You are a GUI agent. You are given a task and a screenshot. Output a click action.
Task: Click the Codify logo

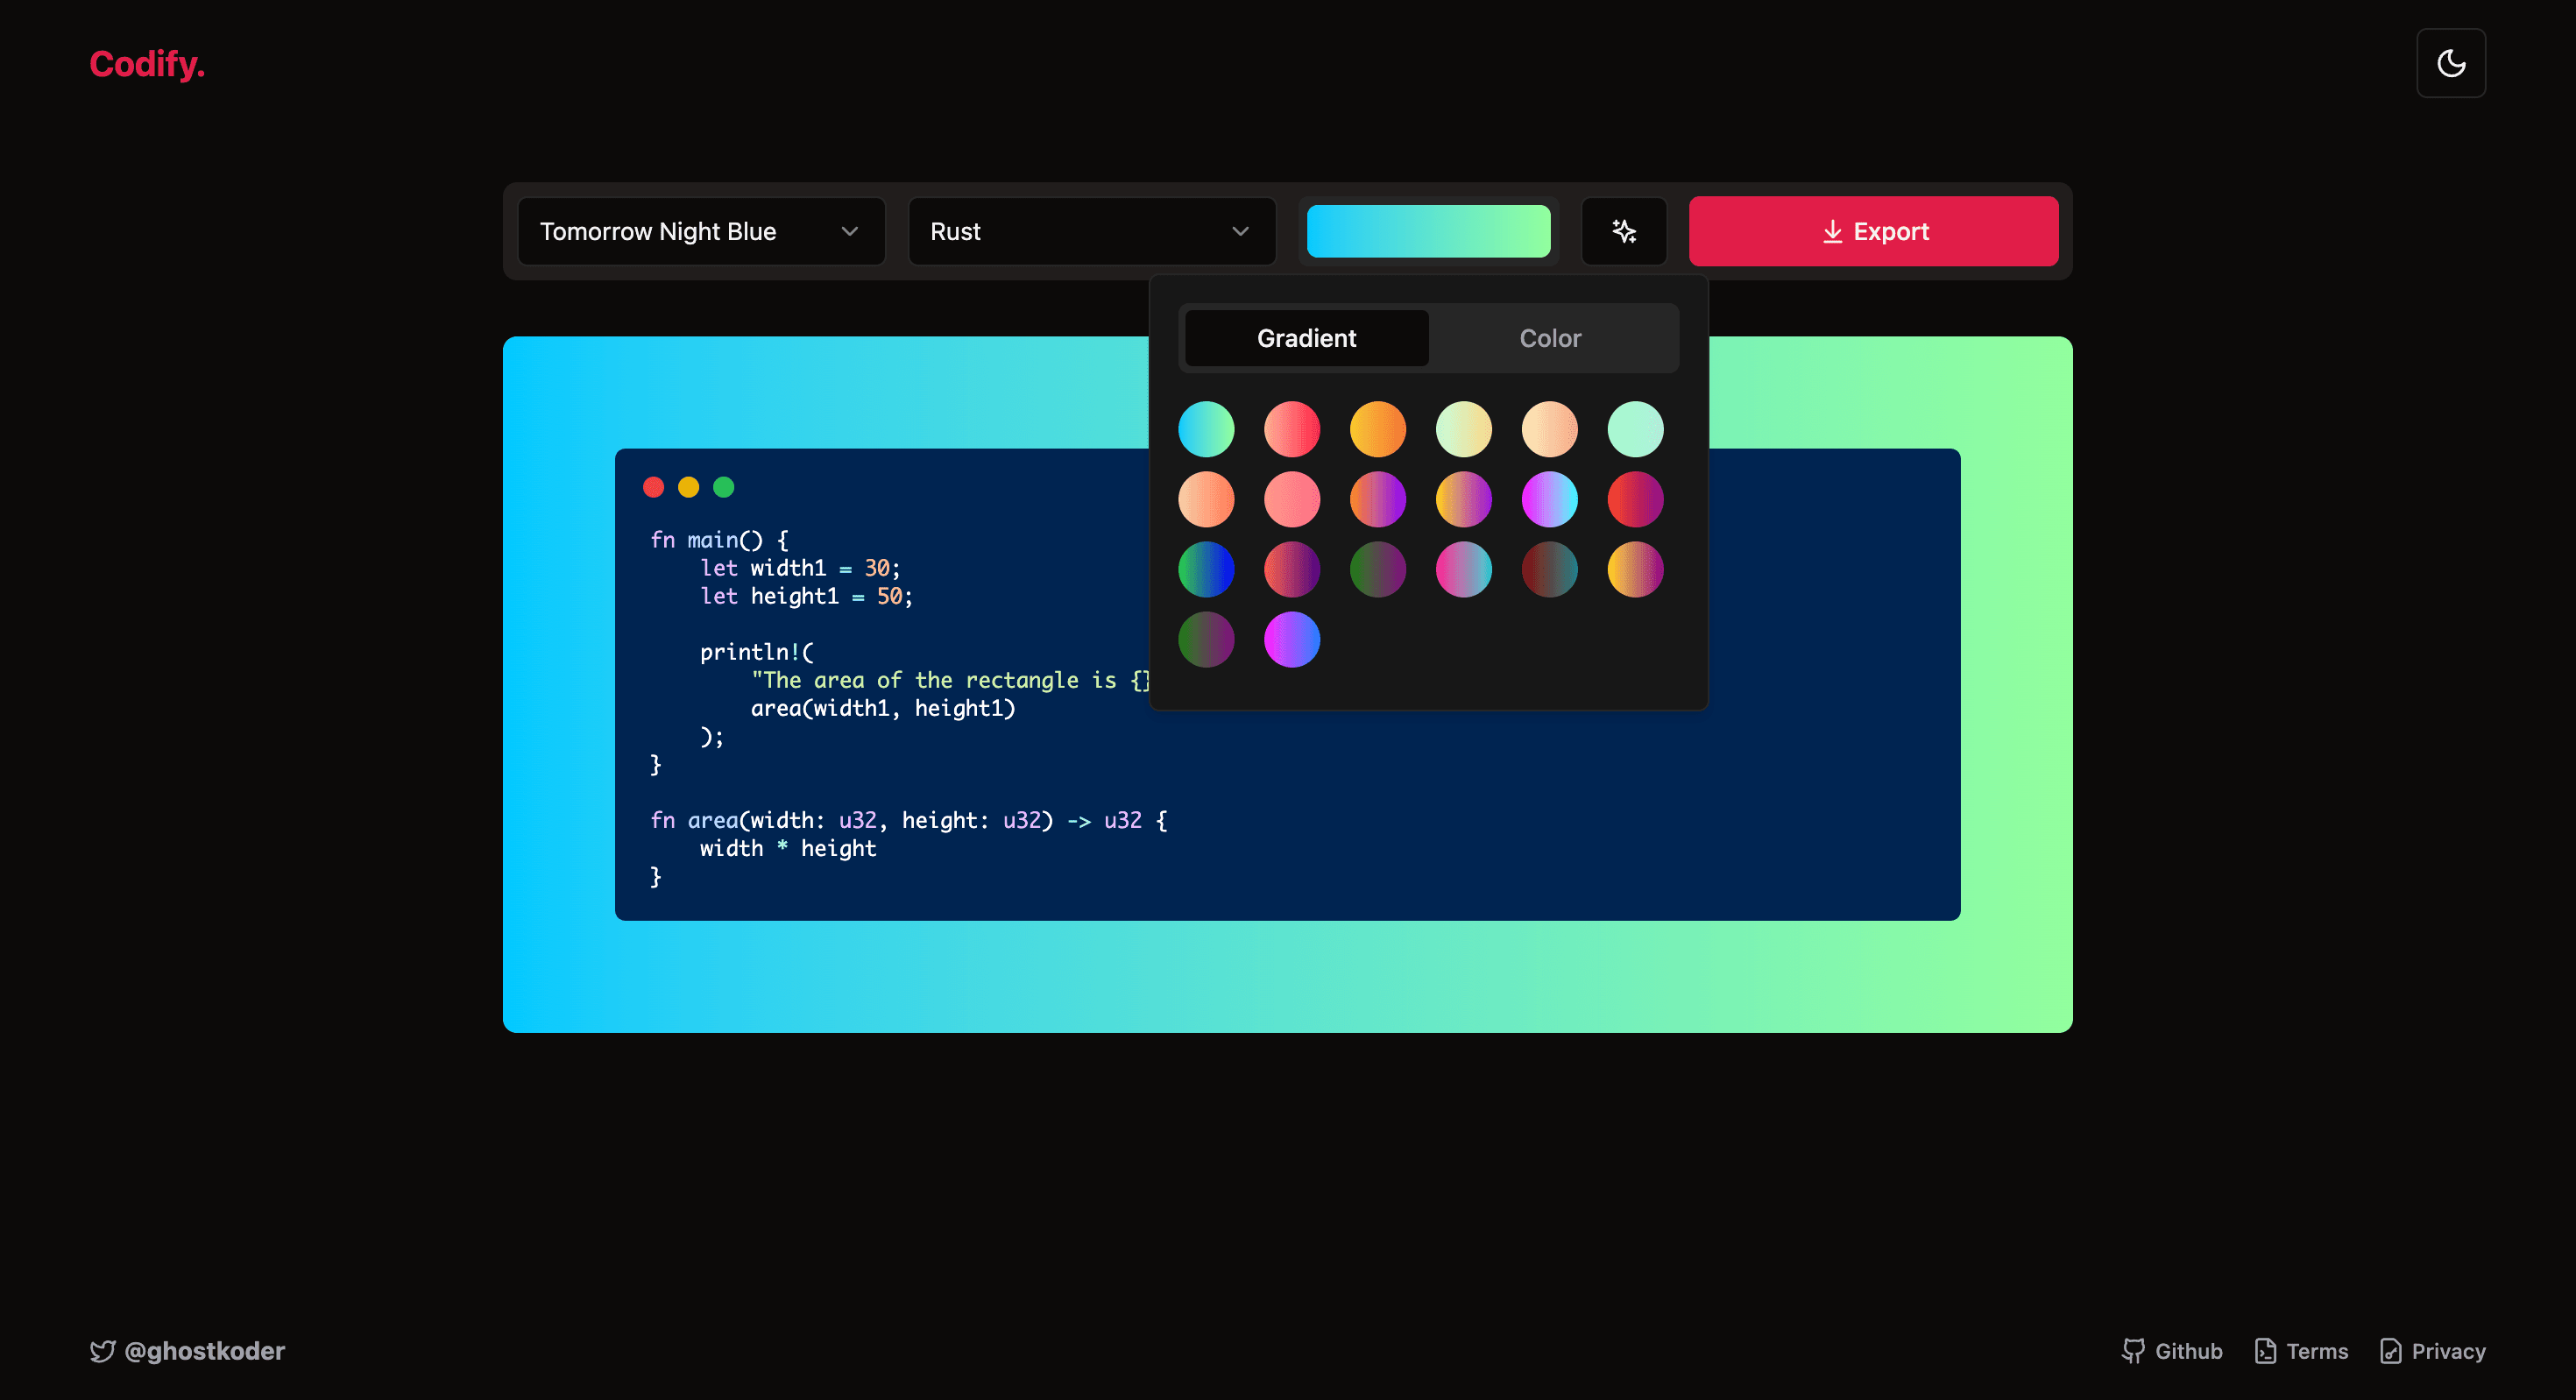tap(147, 64)
